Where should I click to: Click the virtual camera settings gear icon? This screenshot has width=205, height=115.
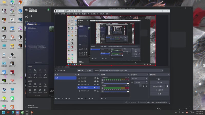pyautogui.click(x=168, y=86)
